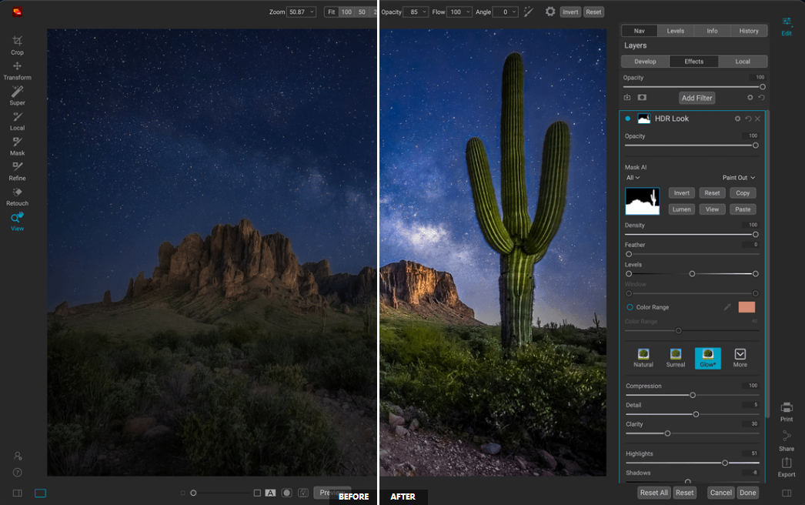Select the Crop tool
The image size is (805, 505).
tap(17, 45)
